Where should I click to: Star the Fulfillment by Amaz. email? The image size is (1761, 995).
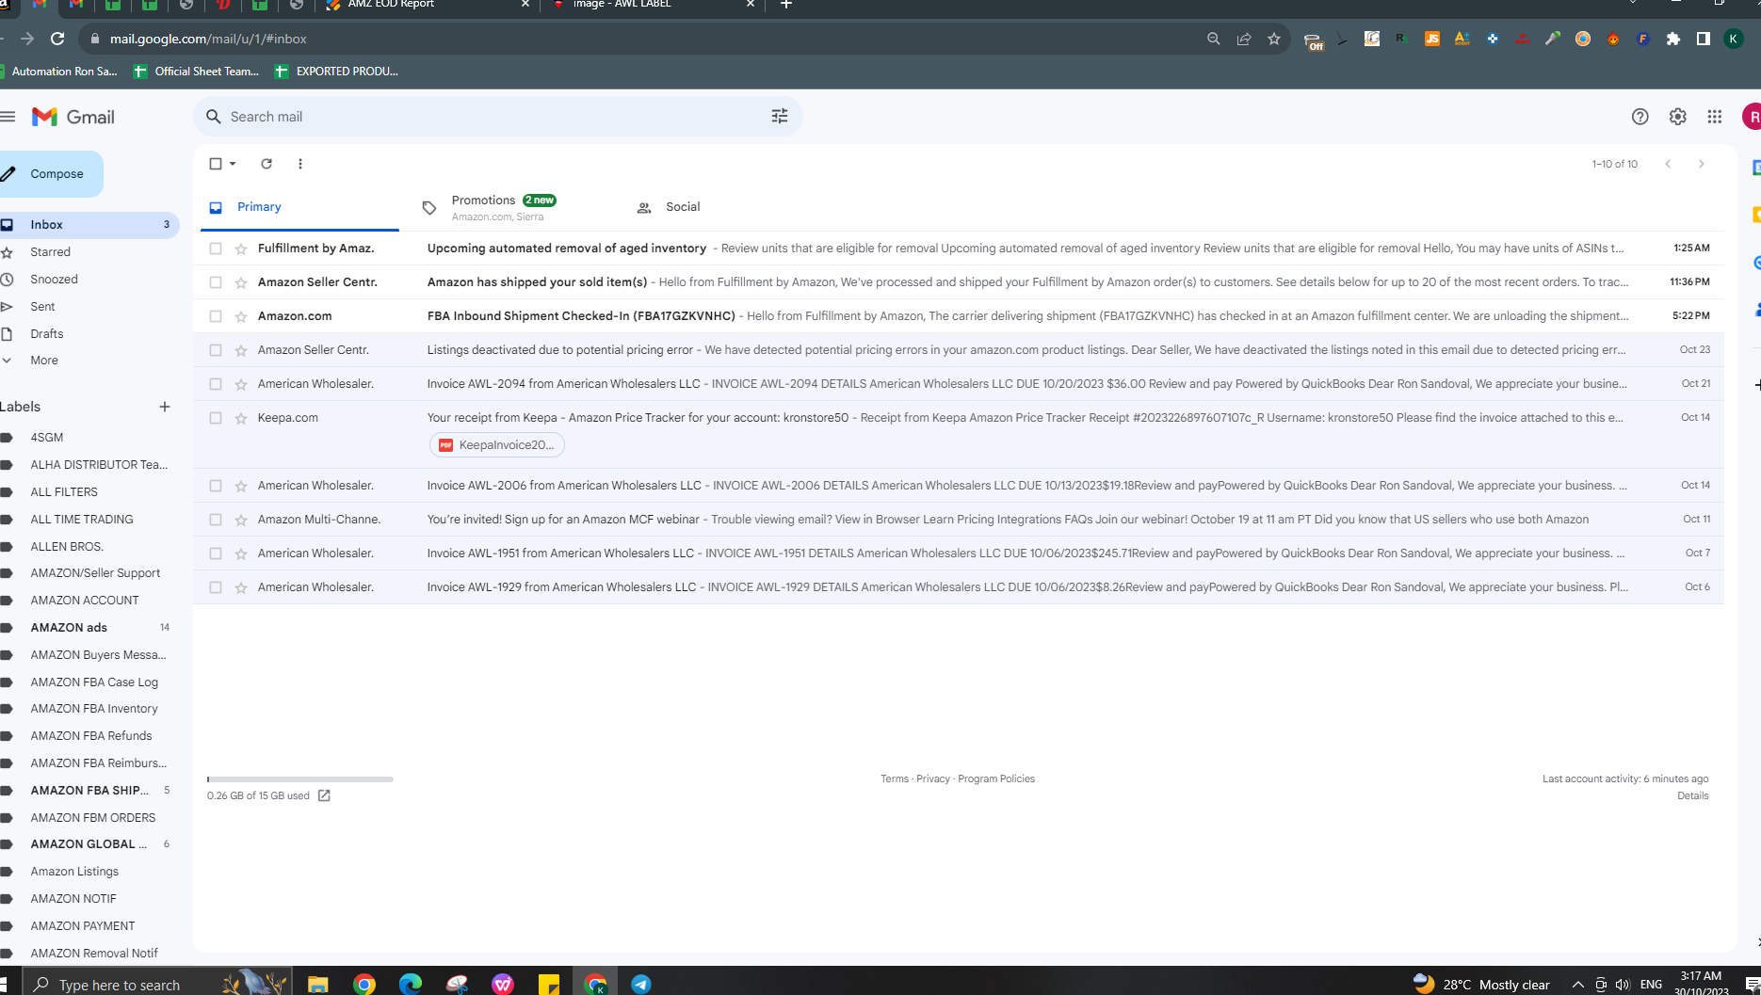pos(241,249)
